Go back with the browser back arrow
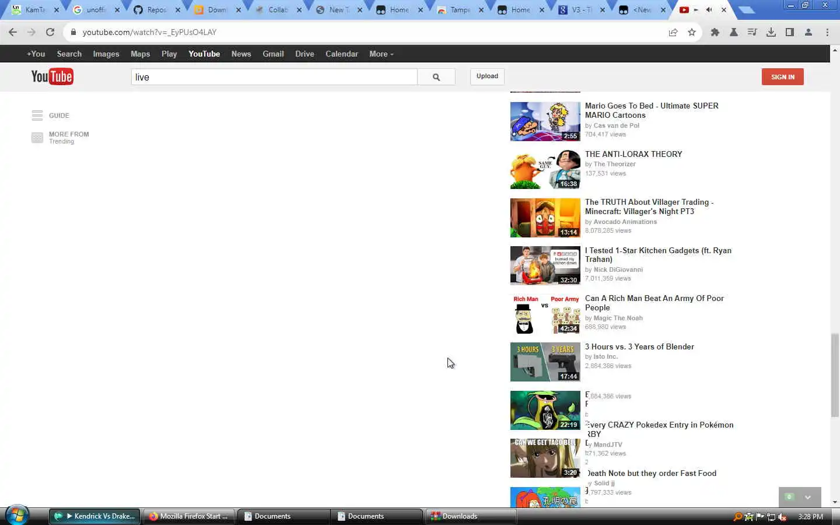This screenshot has height=525, width=840. (x=13, y=32)
